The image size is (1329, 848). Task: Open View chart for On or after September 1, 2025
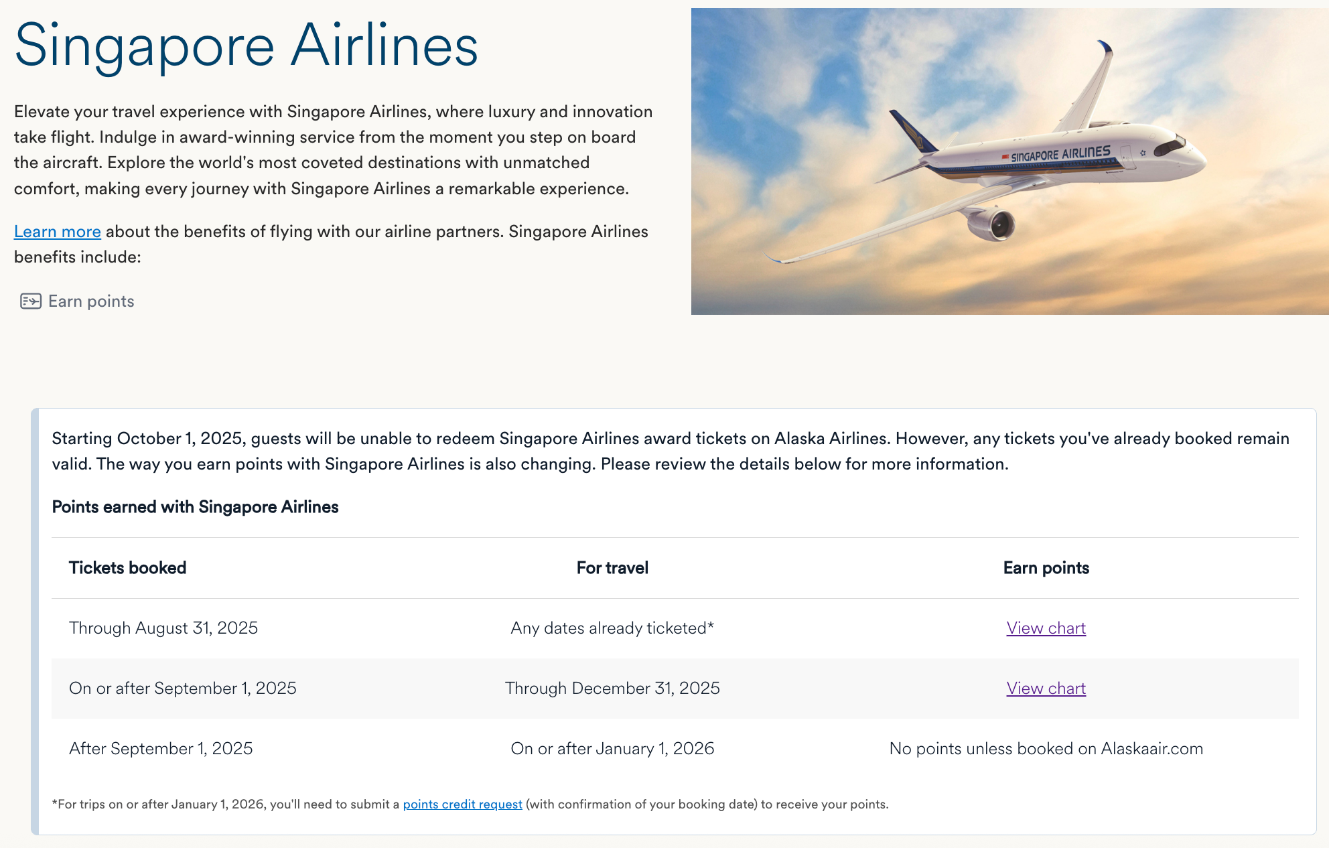1046,689
